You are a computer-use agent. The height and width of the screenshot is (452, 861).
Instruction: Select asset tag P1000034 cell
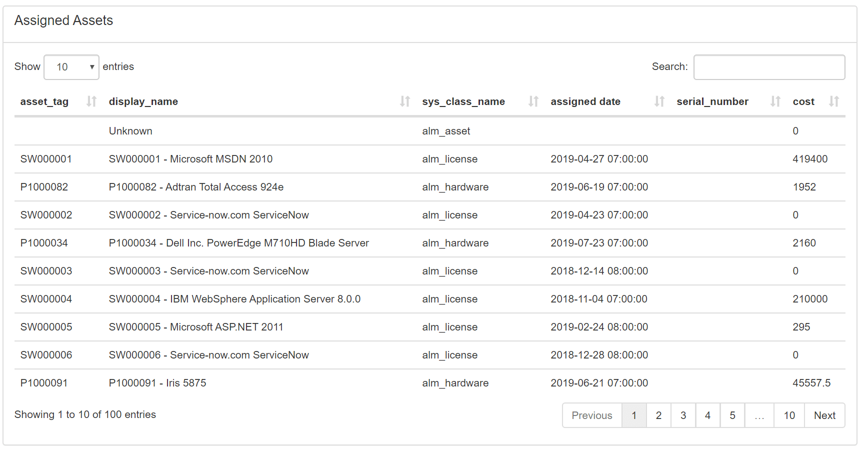(44, 243)
